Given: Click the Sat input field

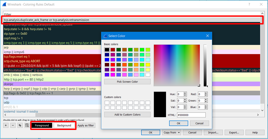Looking at the screenshot, I should click(180, 100).
